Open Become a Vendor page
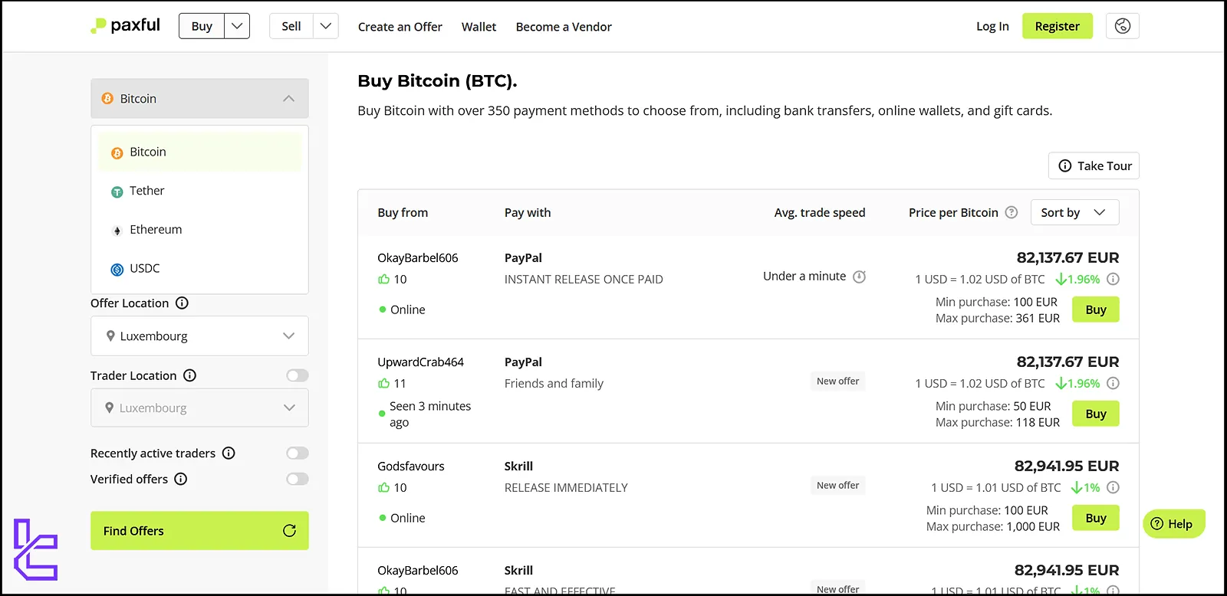 coord(564,27)
